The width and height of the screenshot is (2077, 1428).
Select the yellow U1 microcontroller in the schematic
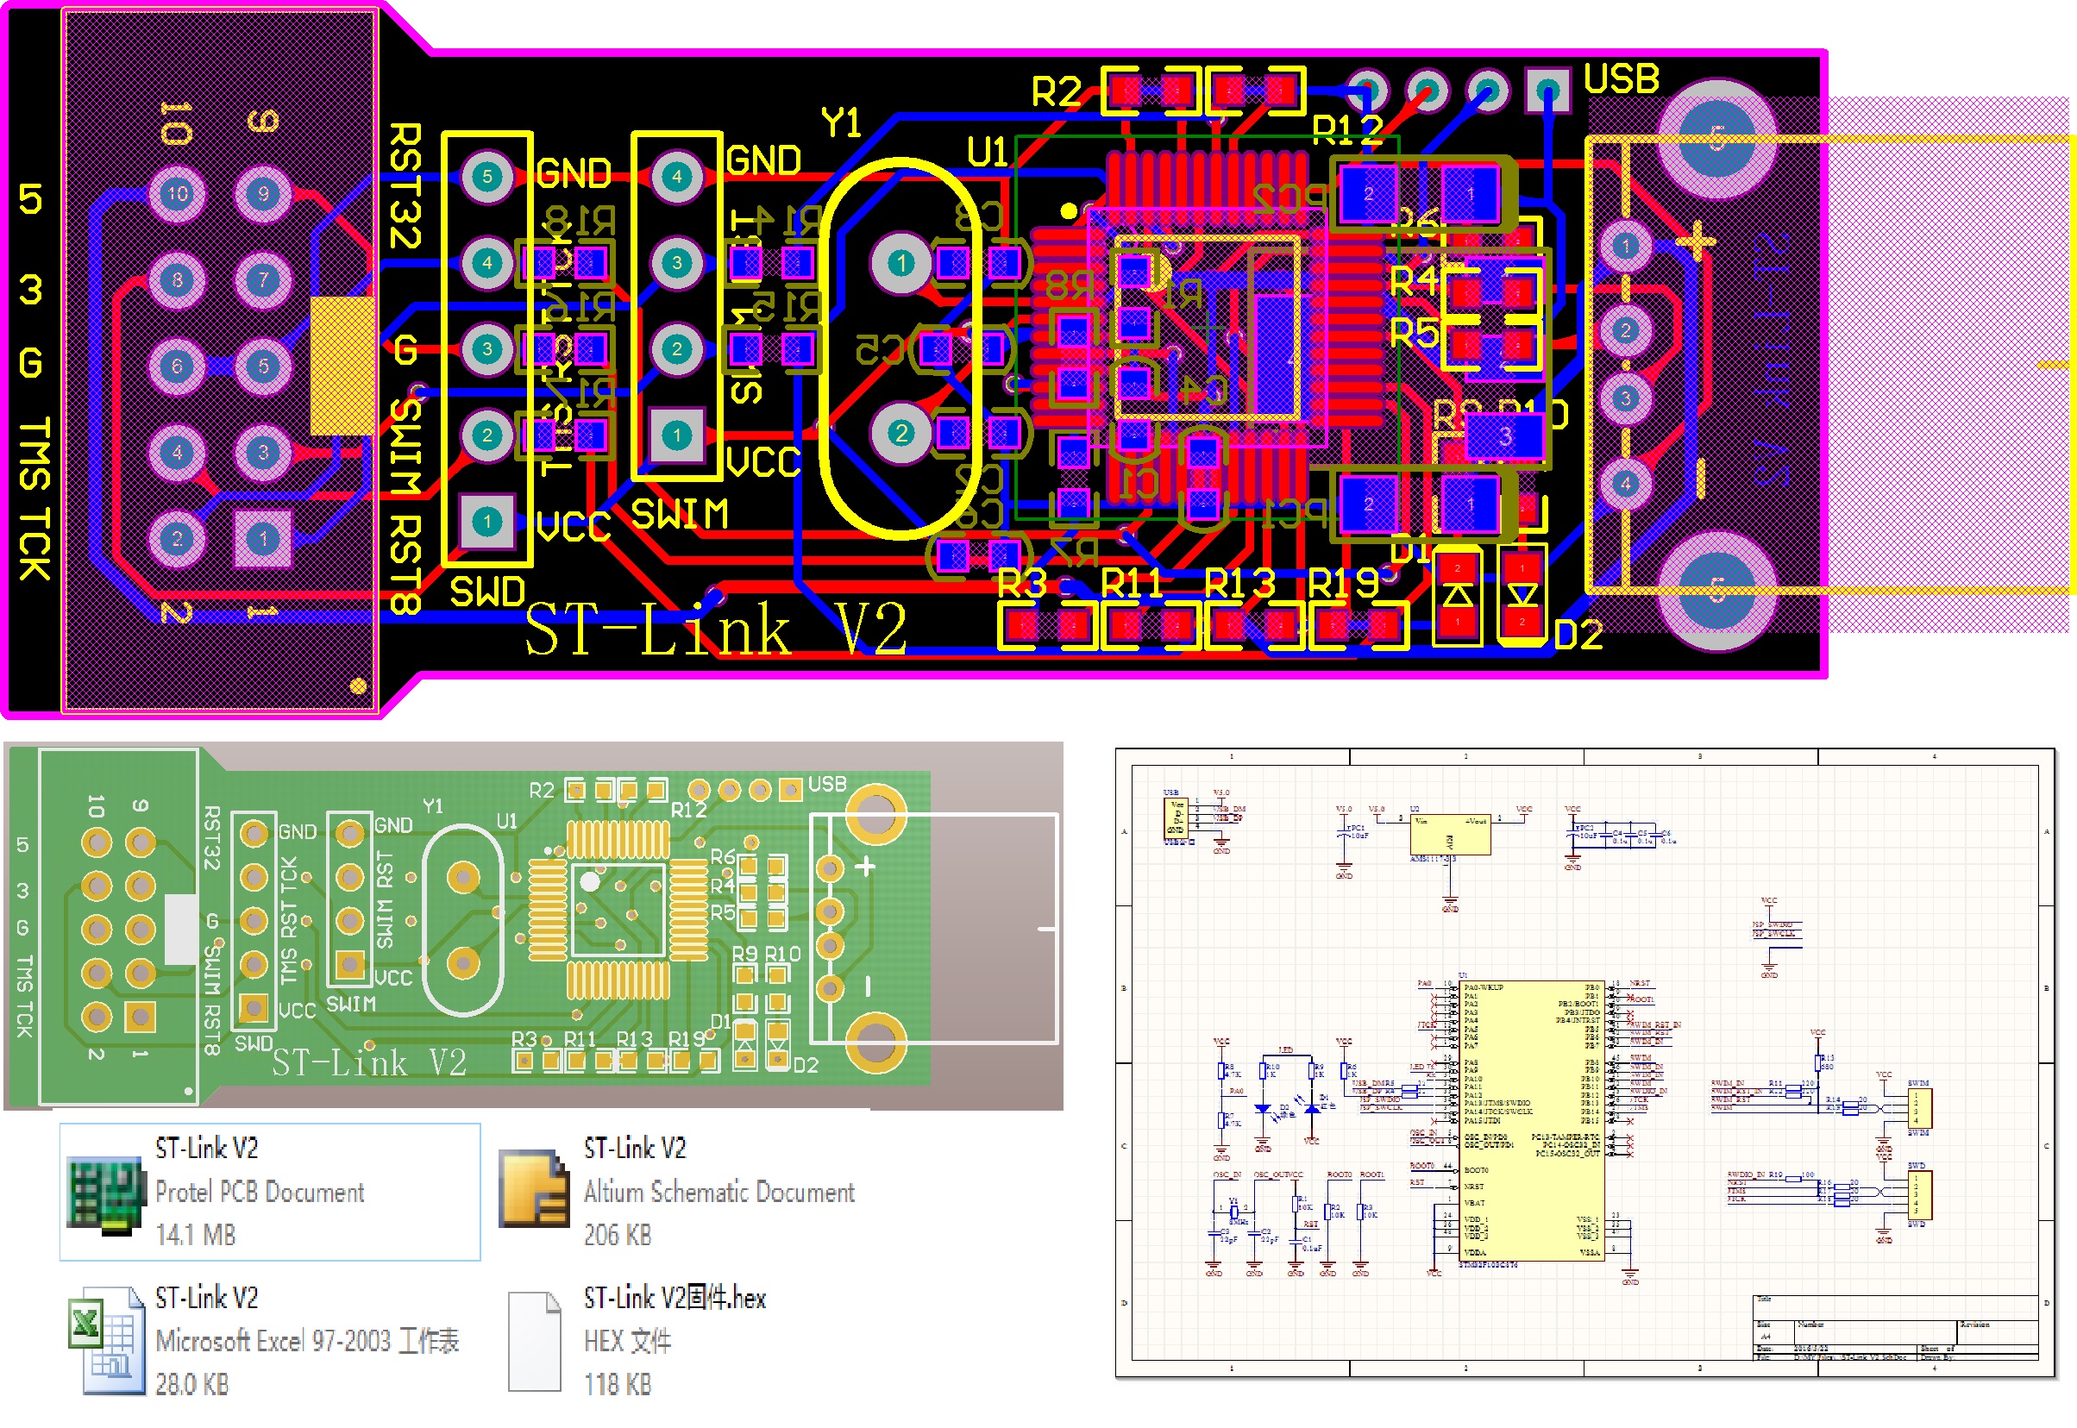[1531, 1121]
